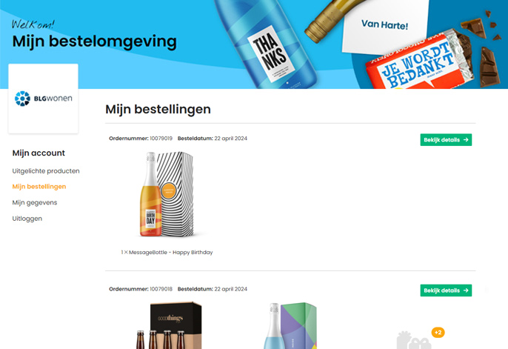View details of order 10079018
This screenshot has width=508, height=349.
pos(446,290)
